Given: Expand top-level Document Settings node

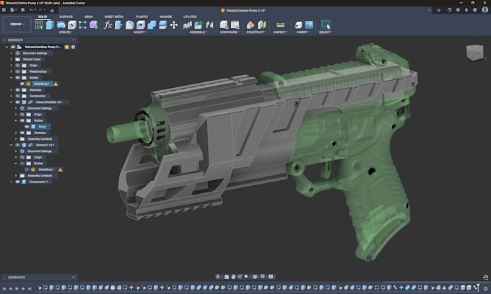Looking at the screenshot, I should pos(12,53).
